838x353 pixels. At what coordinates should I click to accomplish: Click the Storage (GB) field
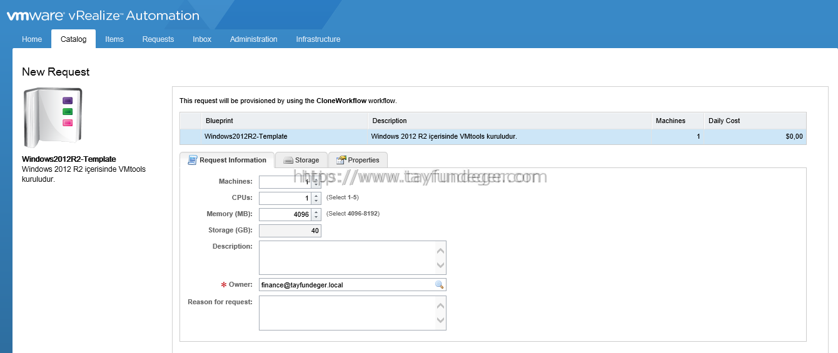(x=290, y=231)
